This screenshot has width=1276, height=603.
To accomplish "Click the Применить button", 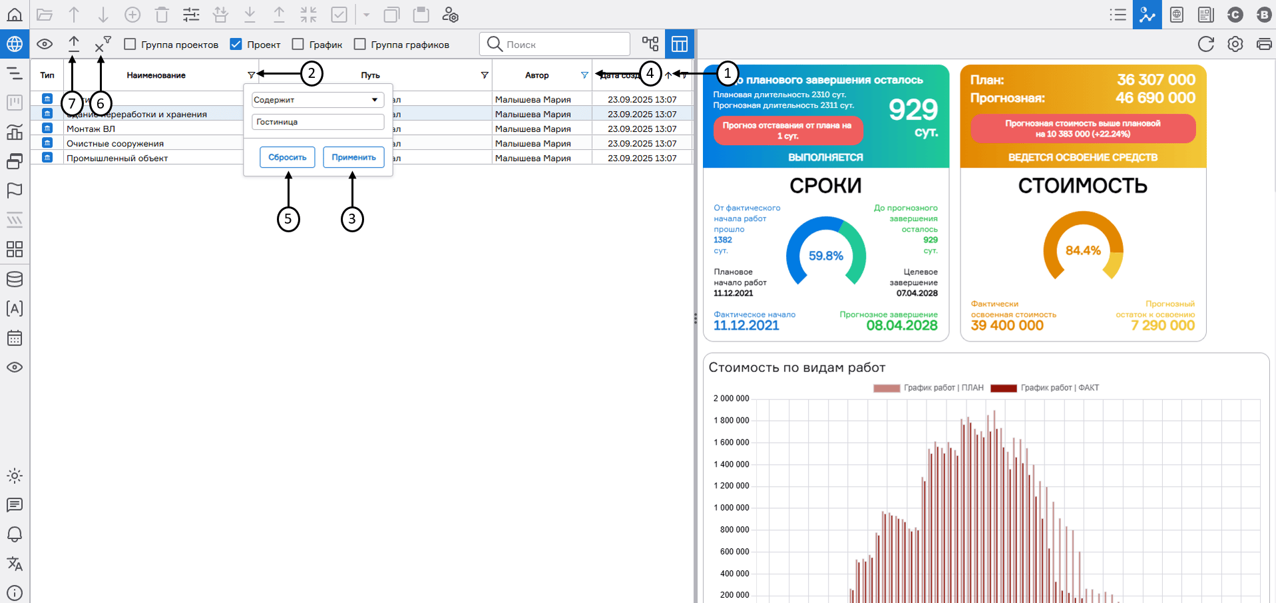I will point(353,158).
